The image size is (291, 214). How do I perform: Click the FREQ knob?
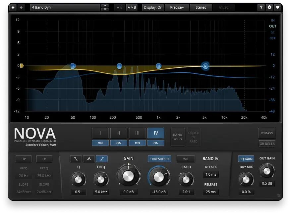(x=101, y=179)
